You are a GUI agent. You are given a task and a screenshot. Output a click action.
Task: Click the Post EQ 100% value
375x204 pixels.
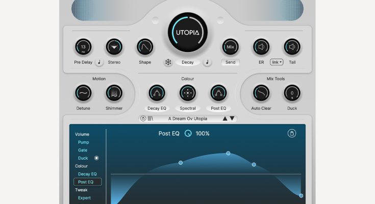click(x=203, y=134)
